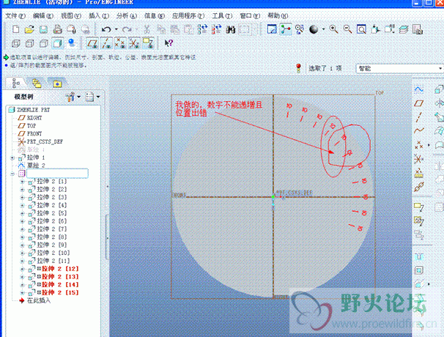This screenshot has width=444, height=337.
Task: Select the 在此插入 marker
Action: pyautogui.click(x=39, y=300)
